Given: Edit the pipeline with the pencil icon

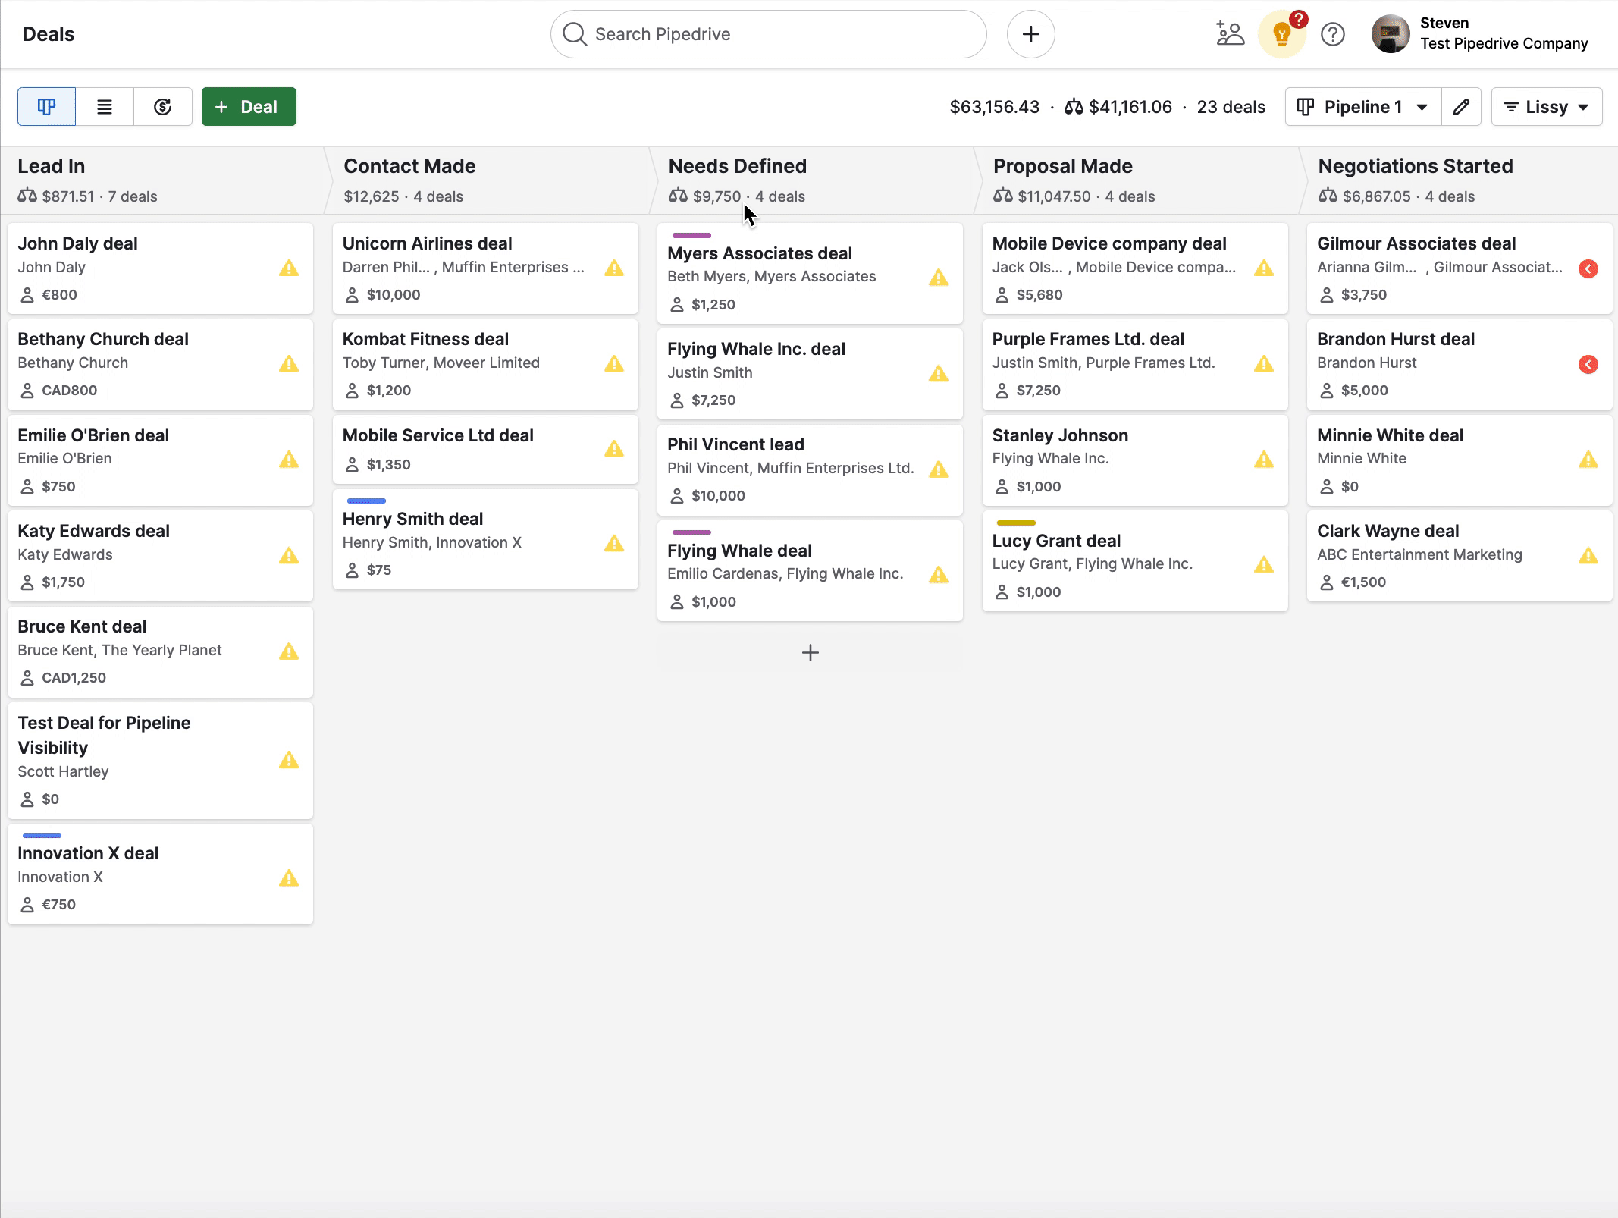Looking at the screenshot, I should [x=1461, y=107].
